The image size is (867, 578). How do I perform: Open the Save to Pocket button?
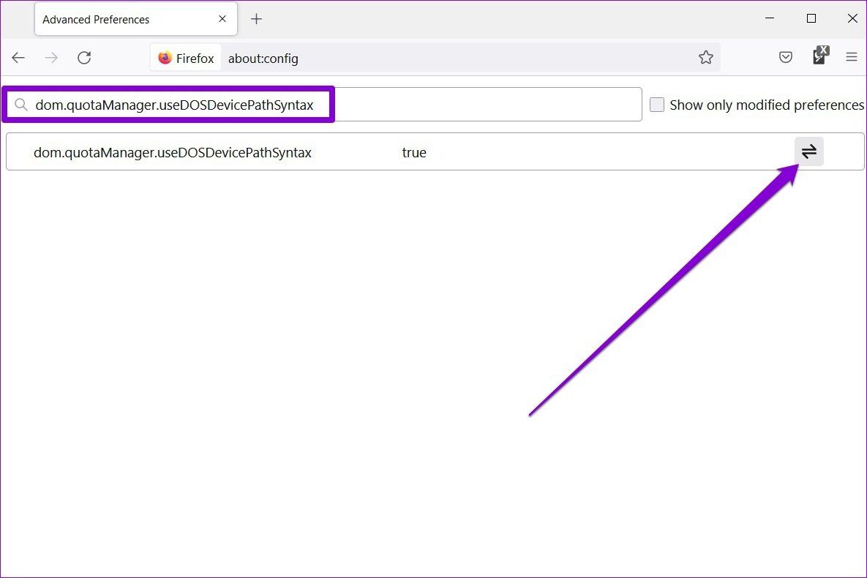pyautogui.click(x=786, y=57)
